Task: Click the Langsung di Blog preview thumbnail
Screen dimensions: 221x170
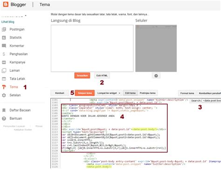Action: pos(92,48)
